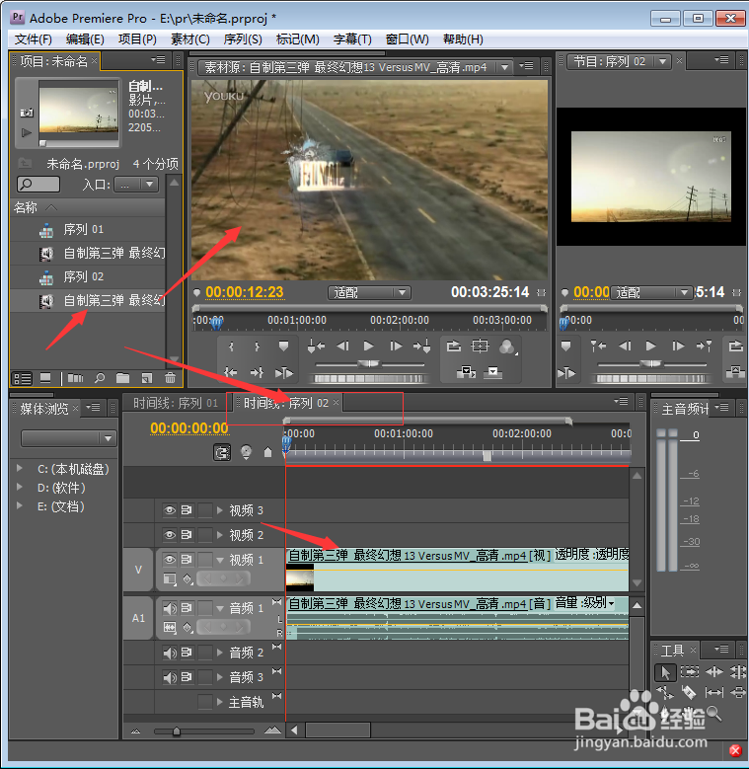749x769 pixels.
Task: Switch to 时间线: 序列 01 tab
Action: pyautogui.click(x=176, y=403)
